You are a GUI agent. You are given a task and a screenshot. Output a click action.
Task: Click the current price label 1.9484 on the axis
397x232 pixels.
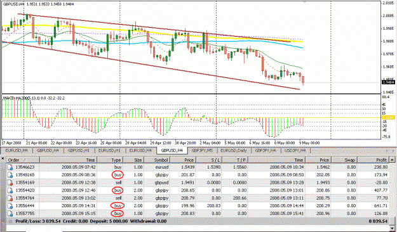(x=388, y=82)
